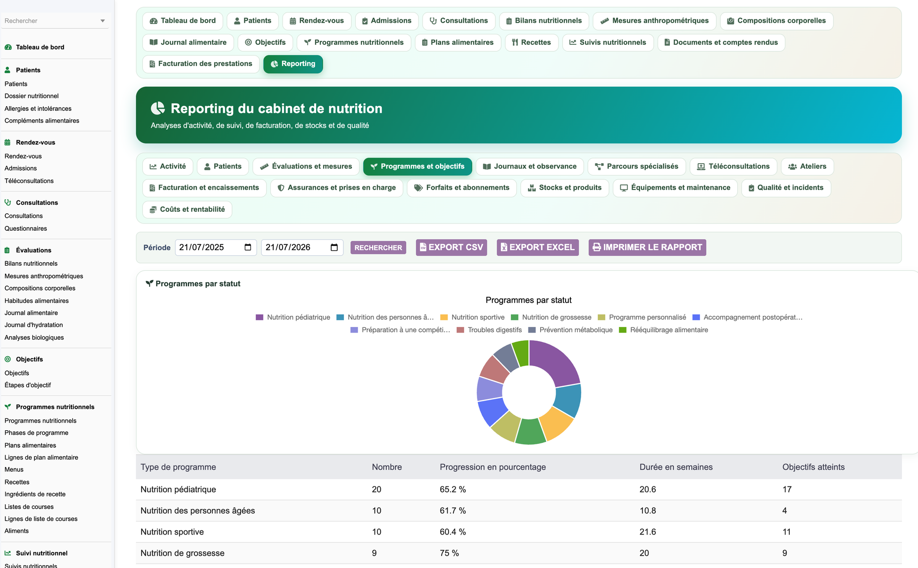The width and height of the screenshot is (918, 568).
Task: Open the Évaluations et mesures report tab
Action: point(306,167)
